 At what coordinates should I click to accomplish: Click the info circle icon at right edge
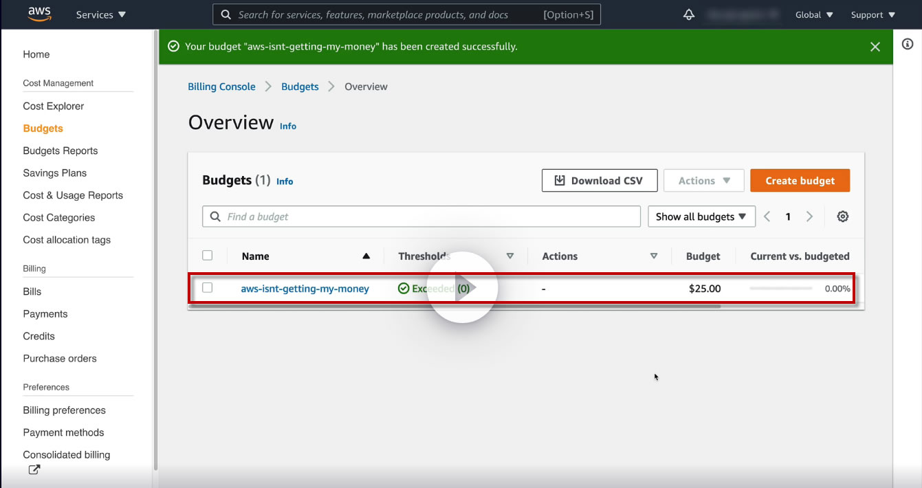[908, 44]
